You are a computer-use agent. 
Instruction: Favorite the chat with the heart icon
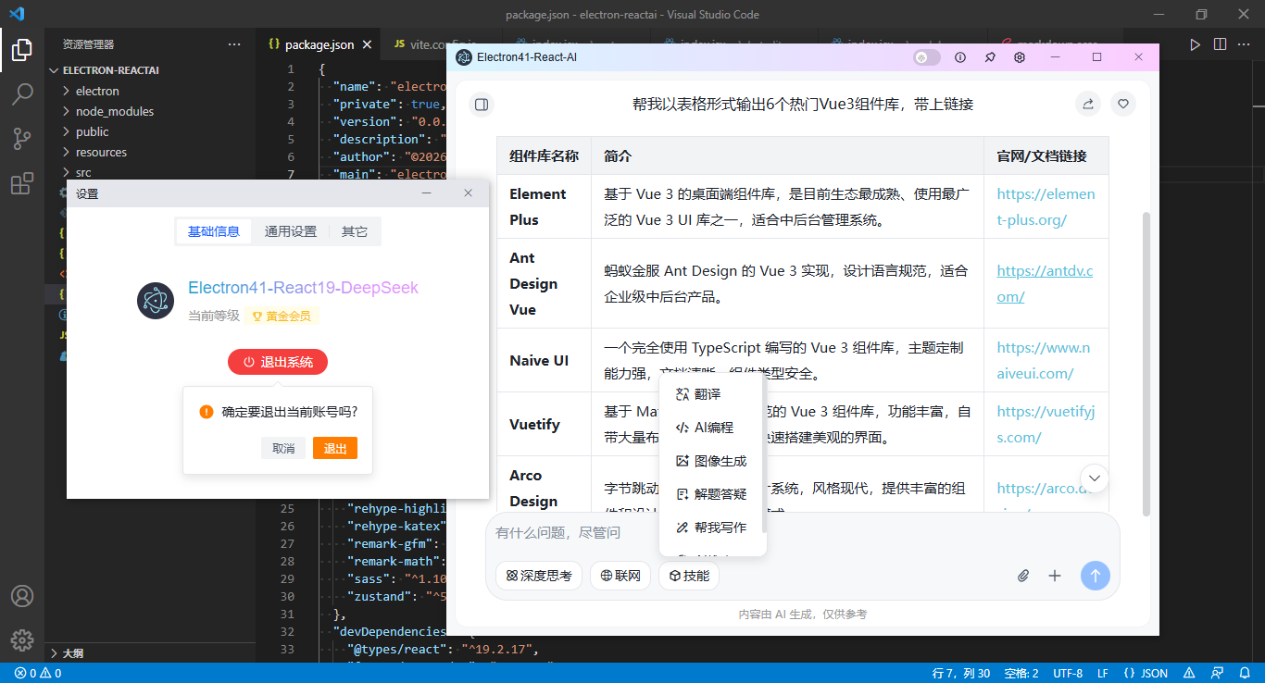[1123, 105]
